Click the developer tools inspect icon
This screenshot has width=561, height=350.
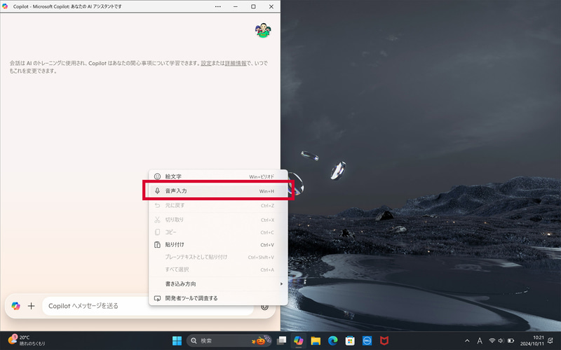157,298
